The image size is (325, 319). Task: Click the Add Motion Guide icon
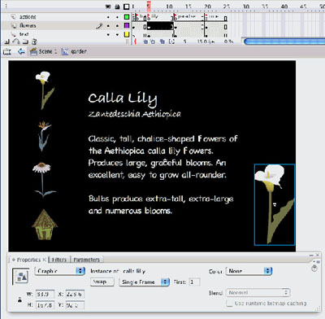point(16,42)
